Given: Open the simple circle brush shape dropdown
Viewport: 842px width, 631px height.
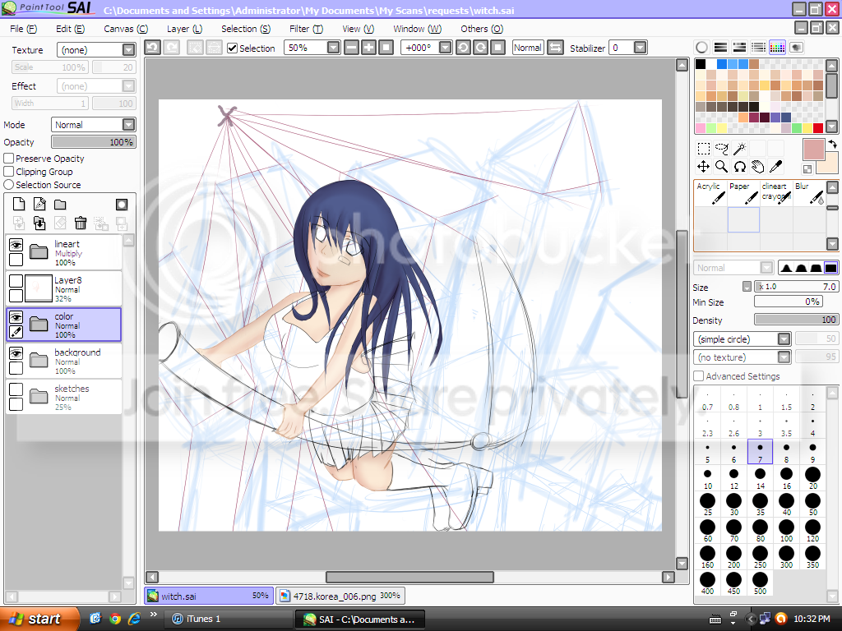Looking at the screenshot, I should coord(784,339).
